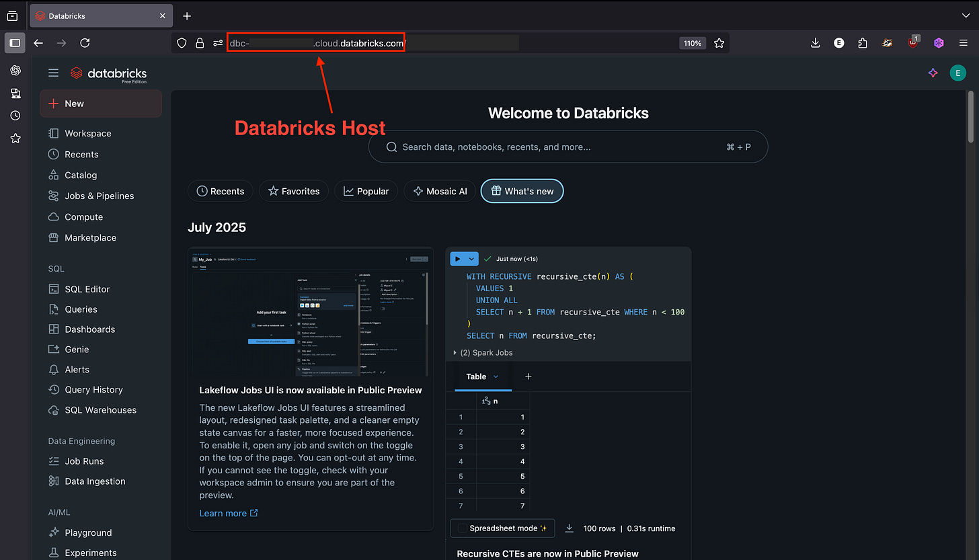Toggle Spreadsheet mode checkbox
This screenshot has height=560, width=979.
(x=463, y=528)
